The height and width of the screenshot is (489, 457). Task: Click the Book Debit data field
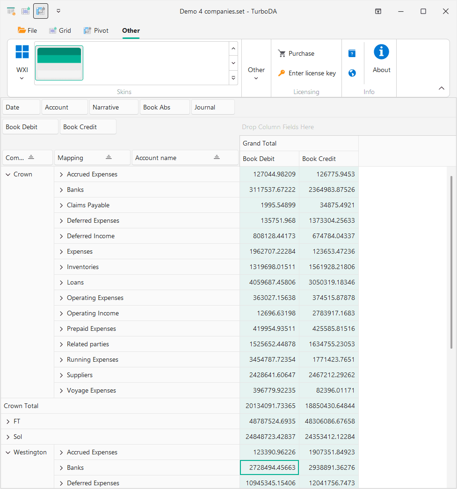[30, 127]
